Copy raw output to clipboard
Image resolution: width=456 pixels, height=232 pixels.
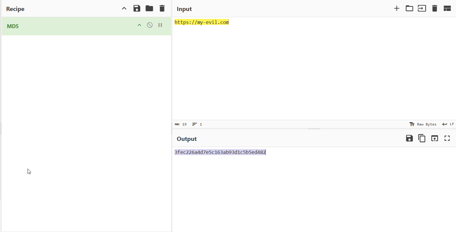pyautogui.click(x=422, y=138)
